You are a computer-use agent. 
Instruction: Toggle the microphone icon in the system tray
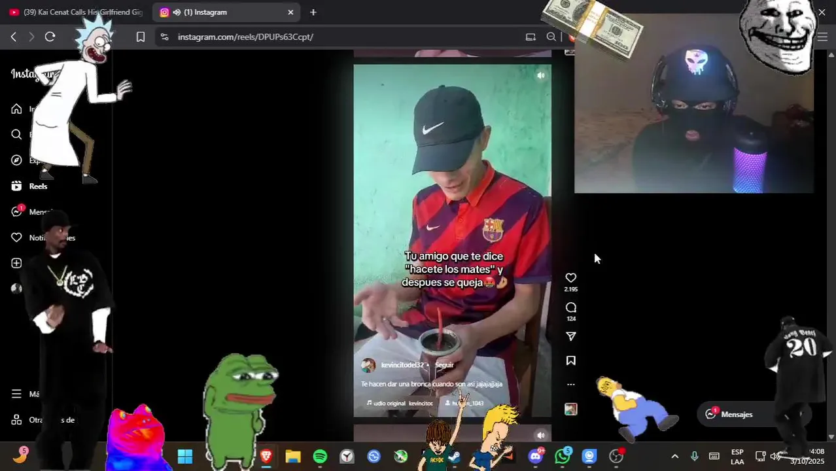pyautogui.click(x=695, y=456)
